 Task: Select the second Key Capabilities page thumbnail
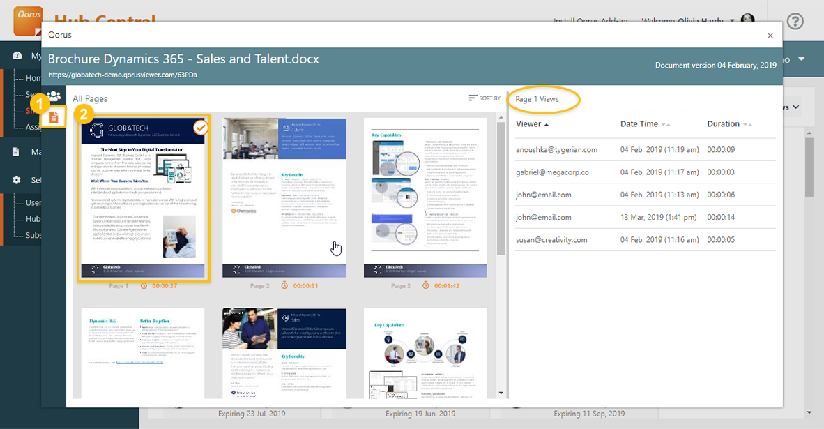point(425,353)
